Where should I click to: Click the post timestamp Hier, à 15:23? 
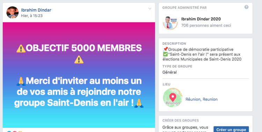point(32,16)
